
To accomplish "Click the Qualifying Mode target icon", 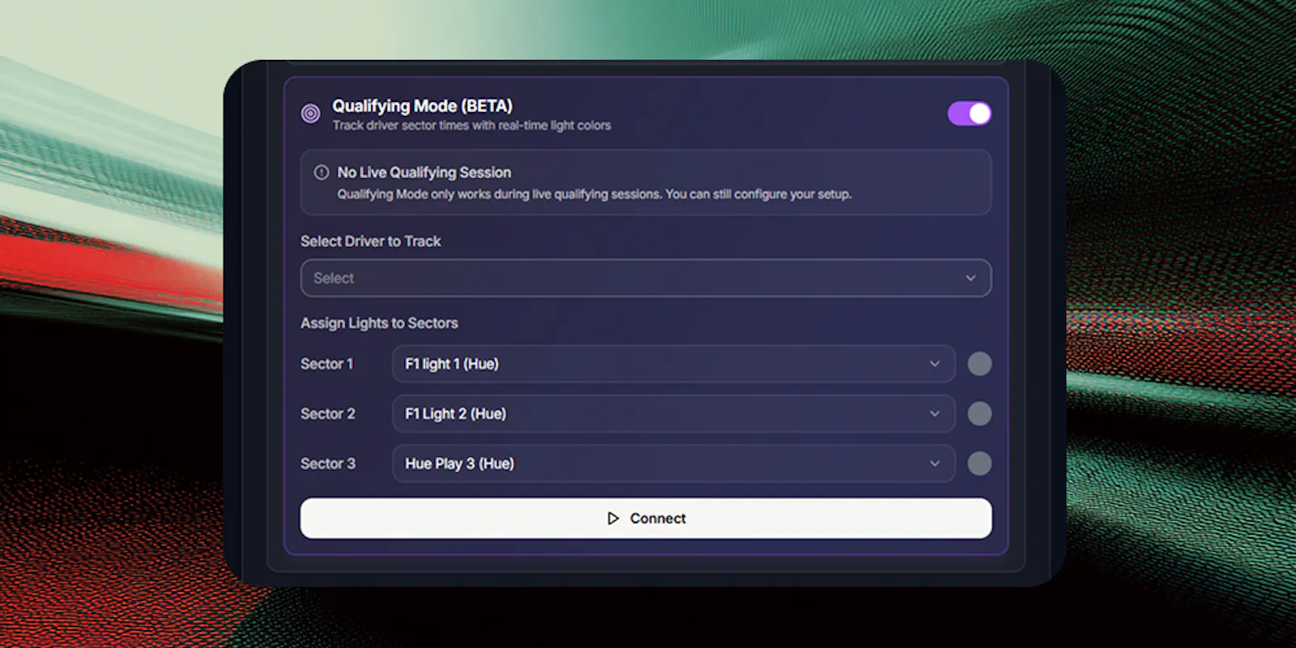I will 310,113.
